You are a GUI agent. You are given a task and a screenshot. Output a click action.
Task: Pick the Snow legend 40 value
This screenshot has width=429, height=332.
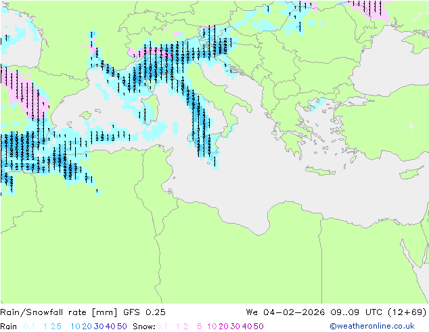point(247,327)
